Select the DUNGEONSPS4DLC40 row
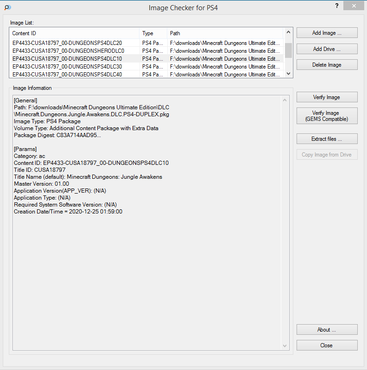 146,75
